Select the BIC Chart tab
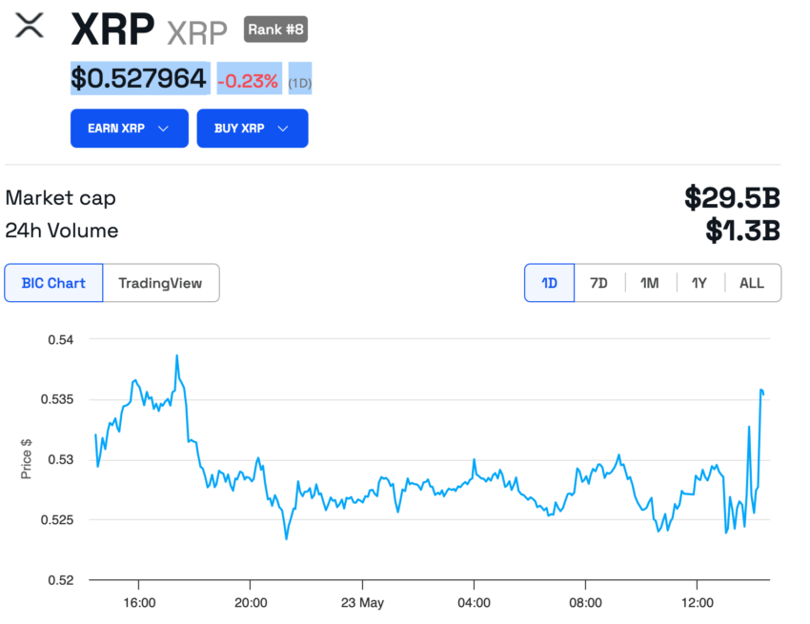The image size is (810, 624). click(x=52, y=282)
